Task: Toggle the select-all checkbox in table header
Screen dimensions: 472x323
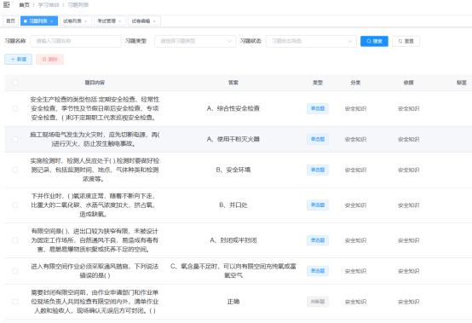Action: 15,82
